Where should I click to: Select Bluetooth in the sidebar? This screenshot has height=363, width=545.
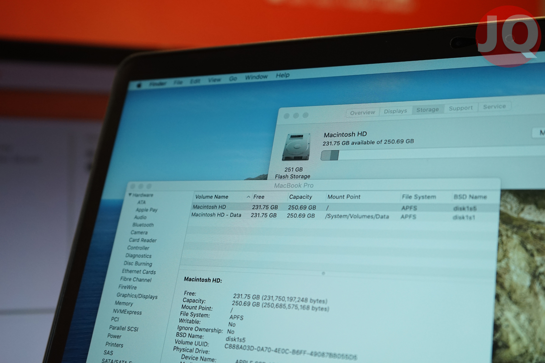click(143, 225)
